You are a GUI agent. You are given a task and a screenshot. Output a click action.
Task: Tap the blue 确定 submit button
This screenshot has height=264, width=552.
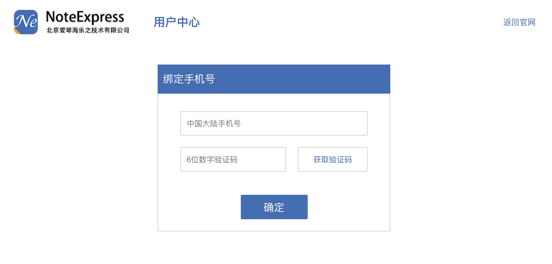point(274,207)
